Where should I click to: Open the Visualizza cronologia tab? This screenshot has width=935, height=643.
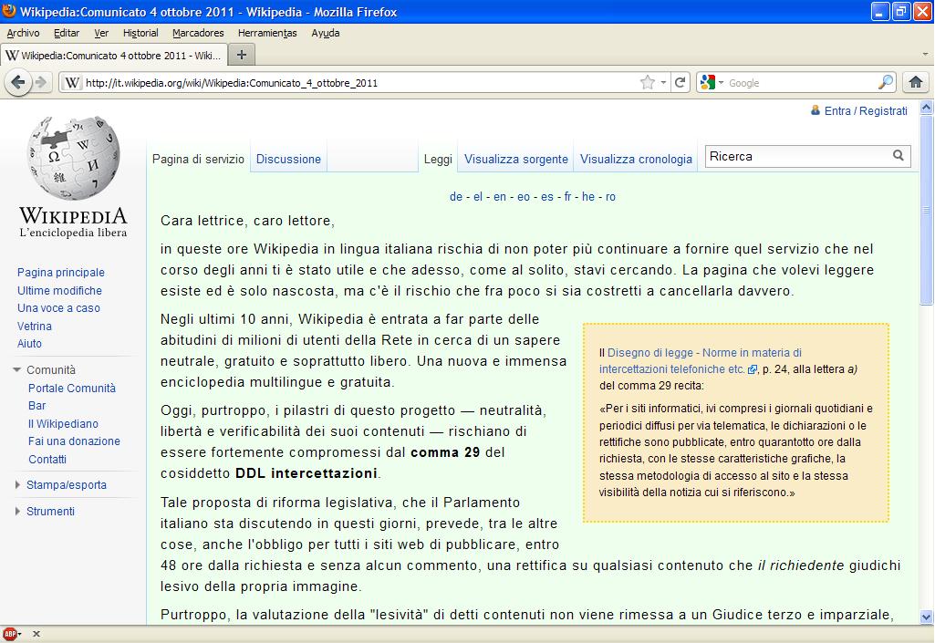coord(635,159)
